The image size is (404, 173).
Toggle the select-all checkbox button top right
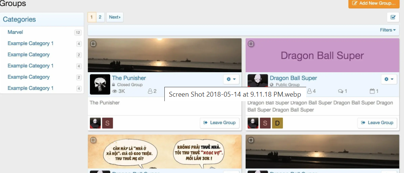point(393,17)
